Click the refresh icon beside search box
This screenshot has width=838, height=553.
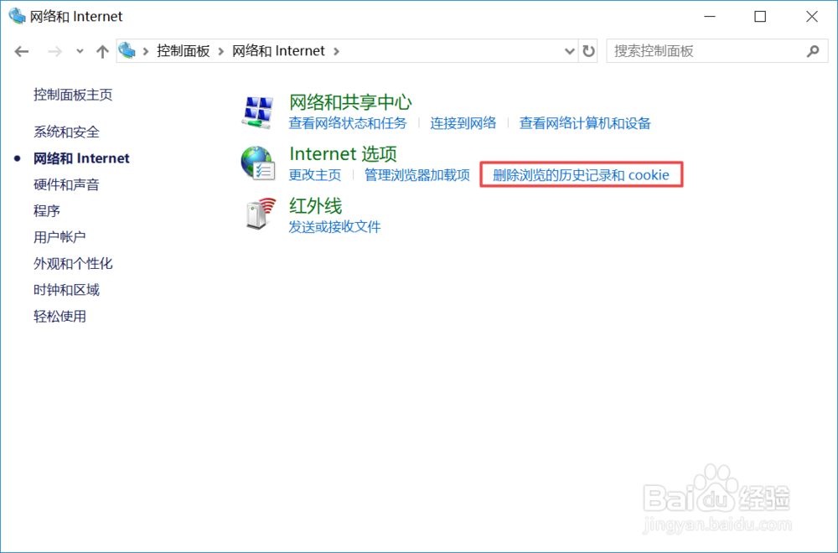[589, 51]
